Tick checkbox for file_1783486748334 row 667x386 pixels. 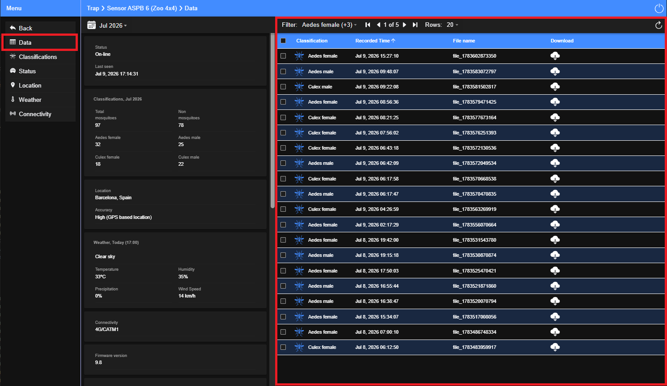tap(283, 332)
